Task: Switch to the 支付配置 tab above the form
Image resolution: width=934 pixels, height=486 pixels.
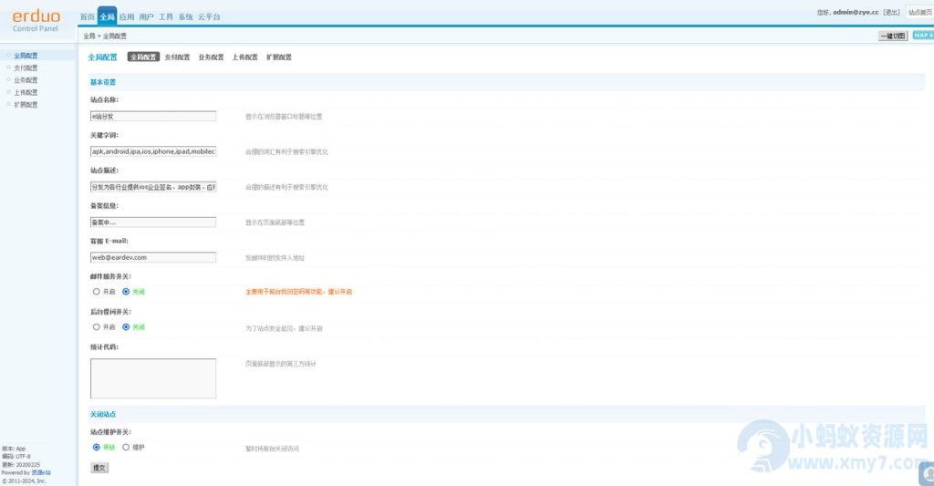Action: (x=177, y=57)
